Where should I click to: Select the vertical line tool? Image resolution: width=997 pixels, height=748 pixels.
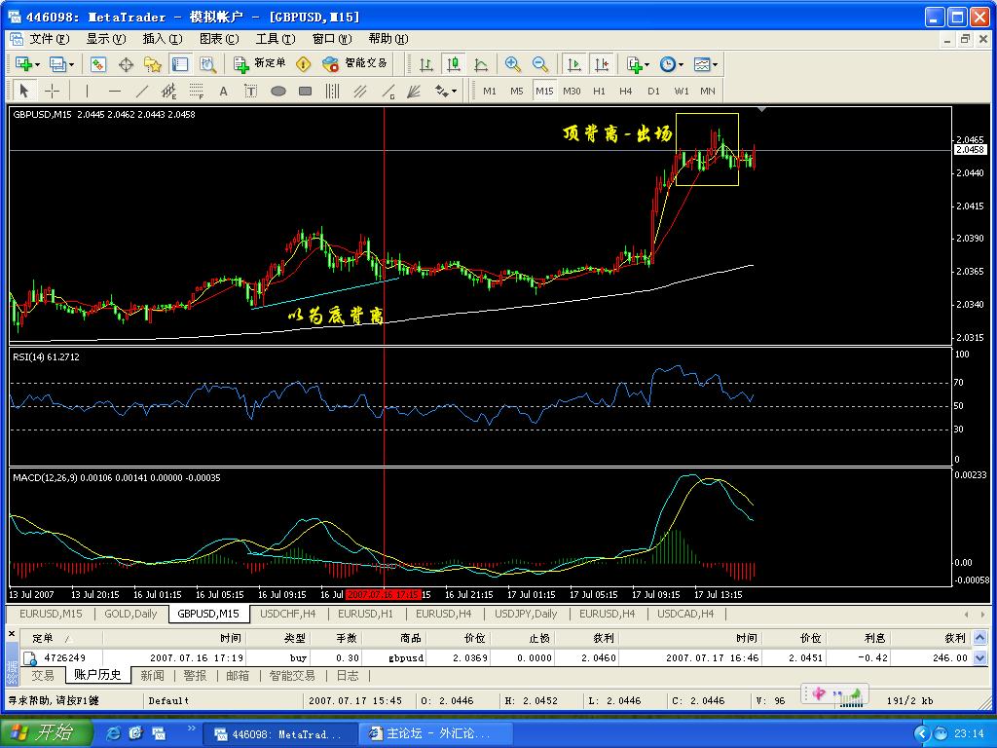tap(87, 91)
